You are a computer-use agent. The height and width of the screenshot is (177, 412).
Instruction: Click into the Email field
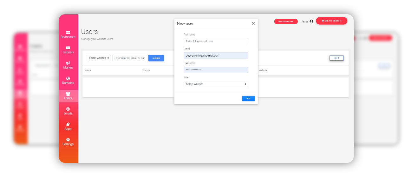[x=216, y=56]
